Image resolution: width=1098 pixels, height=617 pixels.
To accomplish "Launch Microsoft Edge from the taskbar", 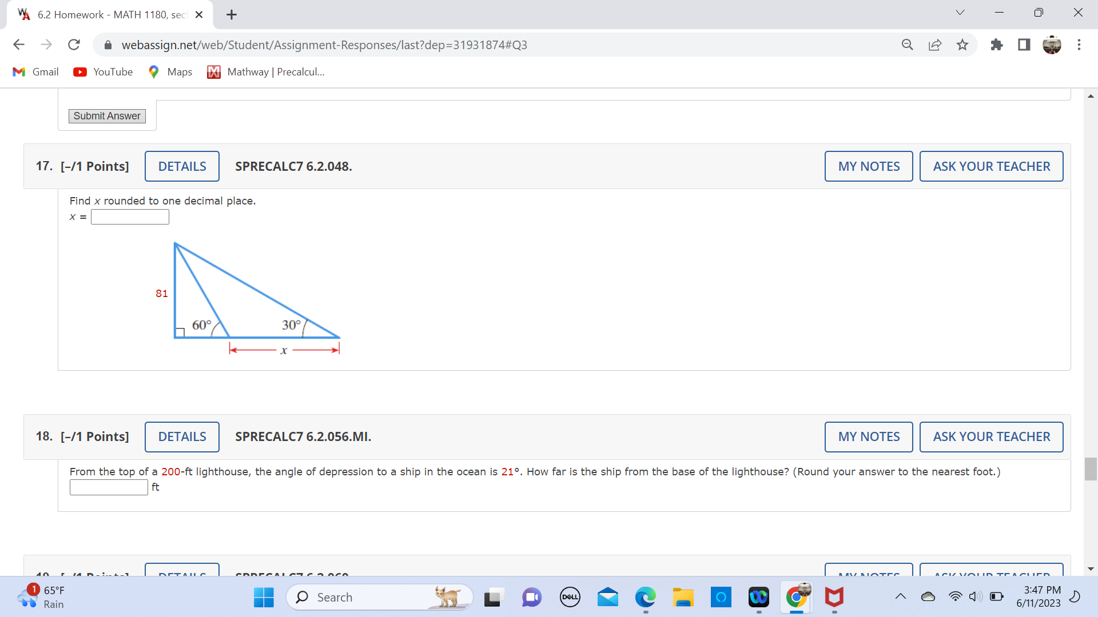I will (x=646, y=598).
